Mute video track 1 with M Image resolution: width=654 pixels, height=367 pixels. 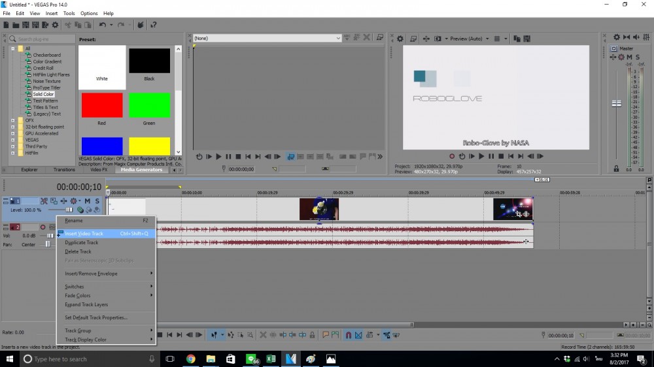pos(88,201)
